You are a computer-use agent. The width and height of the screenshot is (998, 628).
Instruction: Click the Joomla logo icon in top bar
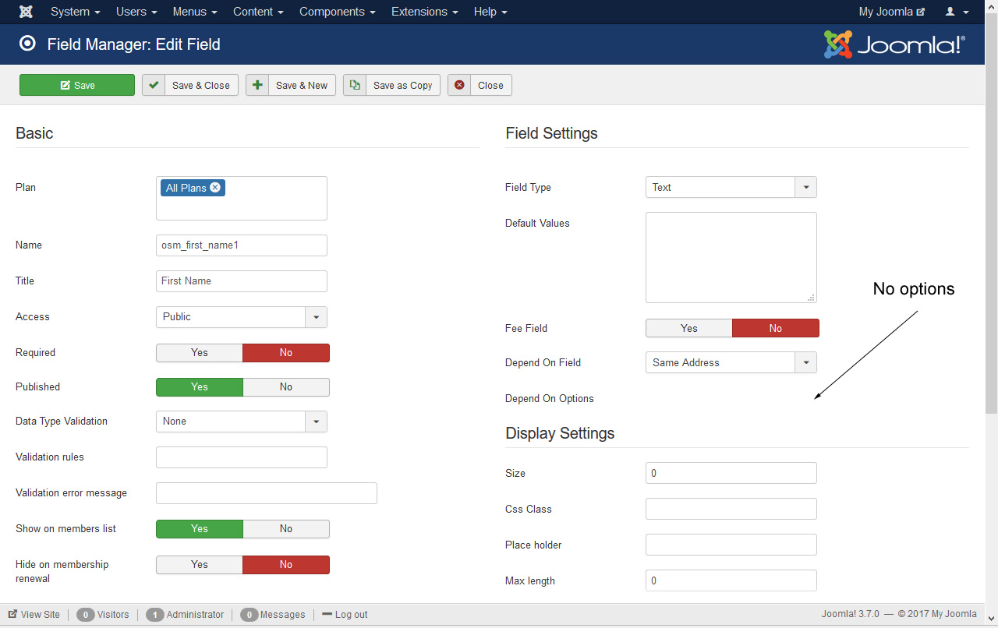26,12
